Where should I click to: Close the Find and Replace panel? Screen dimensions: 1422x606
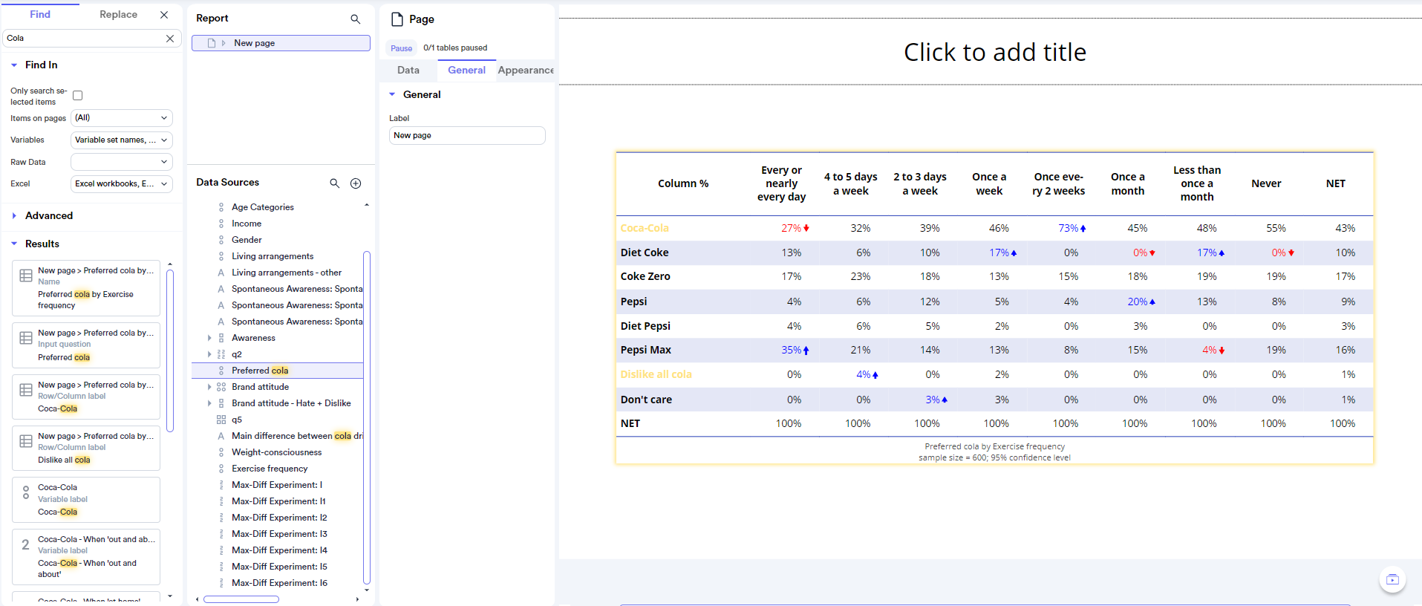click(164, 15)
